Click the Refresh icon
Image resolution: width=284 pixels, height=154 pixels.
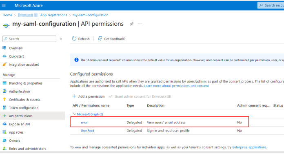[x=74, y=39]
